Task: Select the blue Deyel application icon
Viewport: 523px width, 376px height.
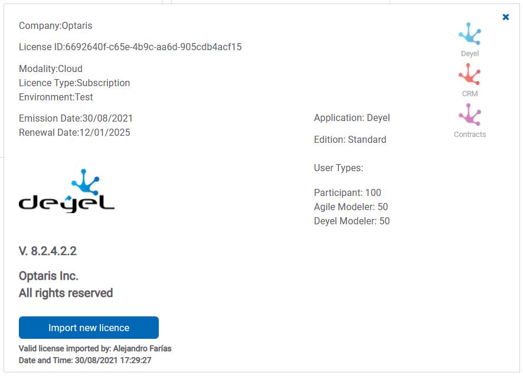Action: click(470, 34)
